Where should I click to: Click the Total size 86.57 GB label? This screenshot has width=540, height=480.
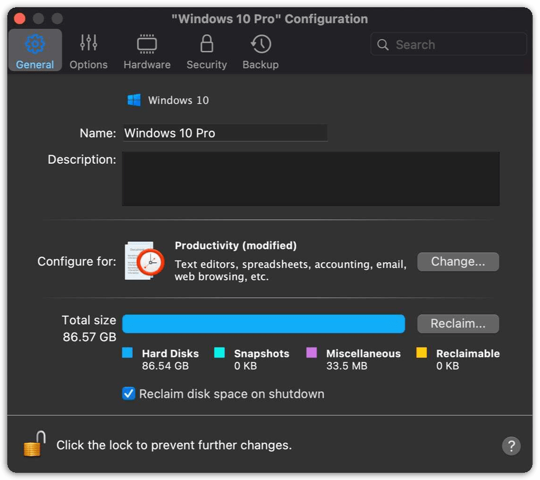[89, 328]
